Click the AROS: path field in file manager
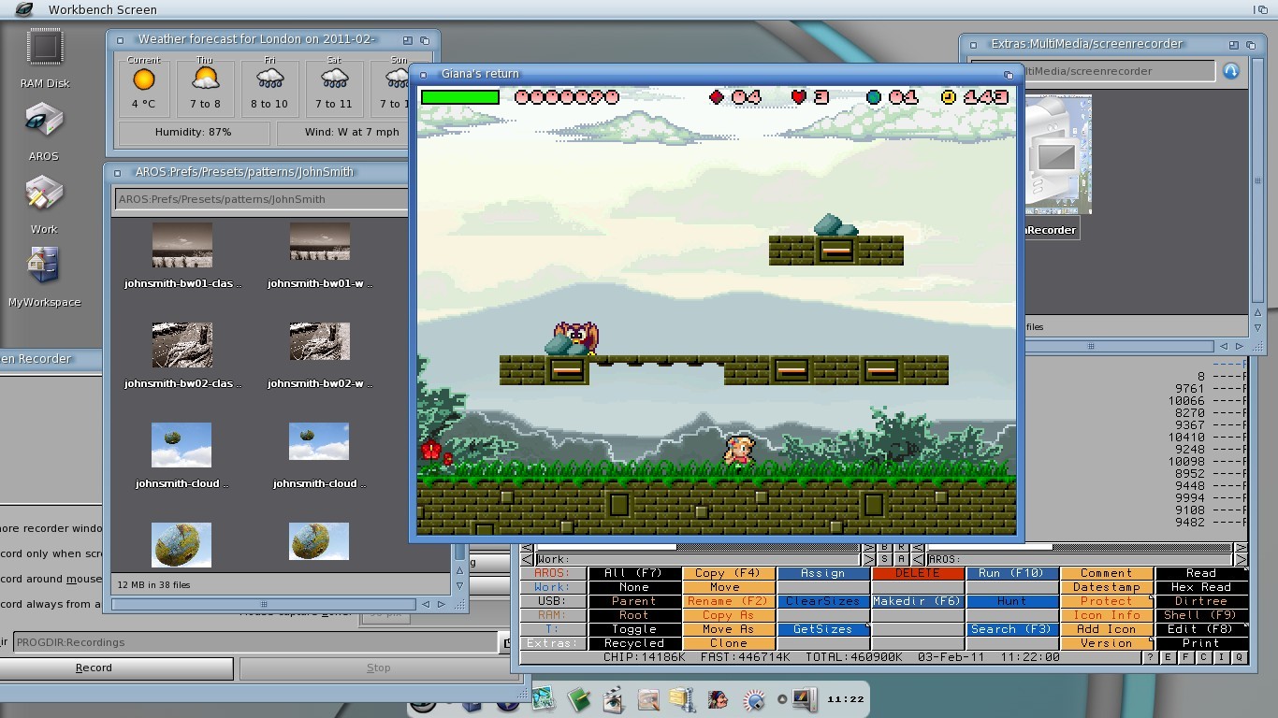 coord(1080,559)
